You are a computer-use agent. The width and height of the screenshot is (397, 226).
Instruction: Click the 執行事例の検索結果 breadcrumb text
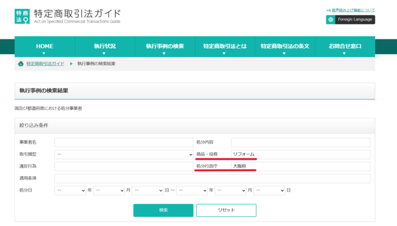click(x=96, y=63)
